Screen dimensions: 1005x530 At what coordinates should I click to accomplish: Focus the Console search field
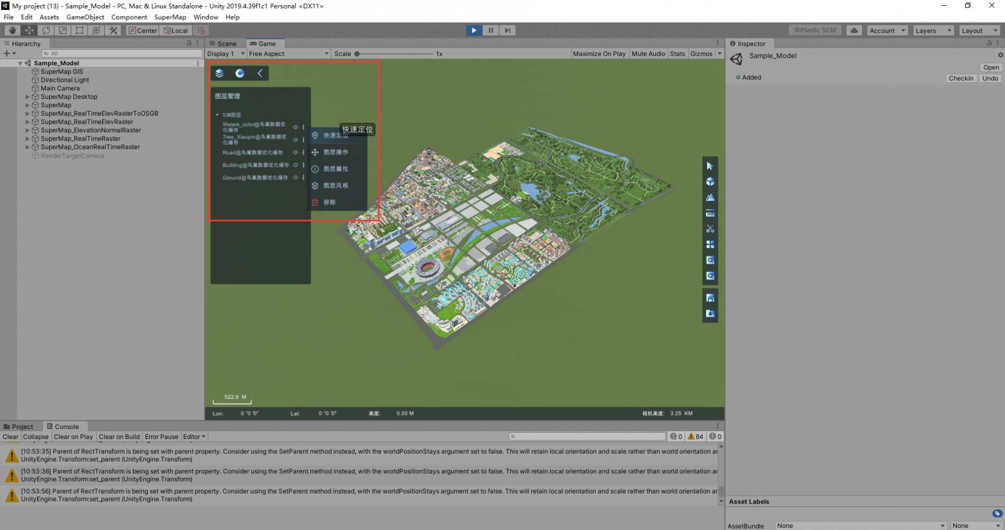click(587, 436)
